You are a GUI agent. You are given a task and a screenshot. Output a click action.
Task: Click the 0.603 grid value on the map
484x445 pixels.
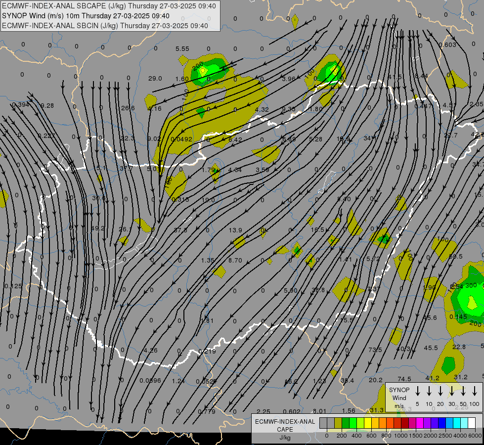point(447,45)
